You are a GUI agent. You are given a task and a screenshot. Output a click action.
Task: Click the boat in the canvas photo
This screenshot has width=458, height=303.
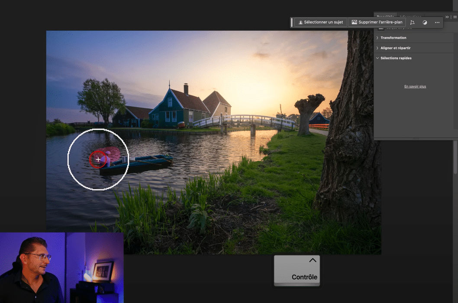[137, 165]
